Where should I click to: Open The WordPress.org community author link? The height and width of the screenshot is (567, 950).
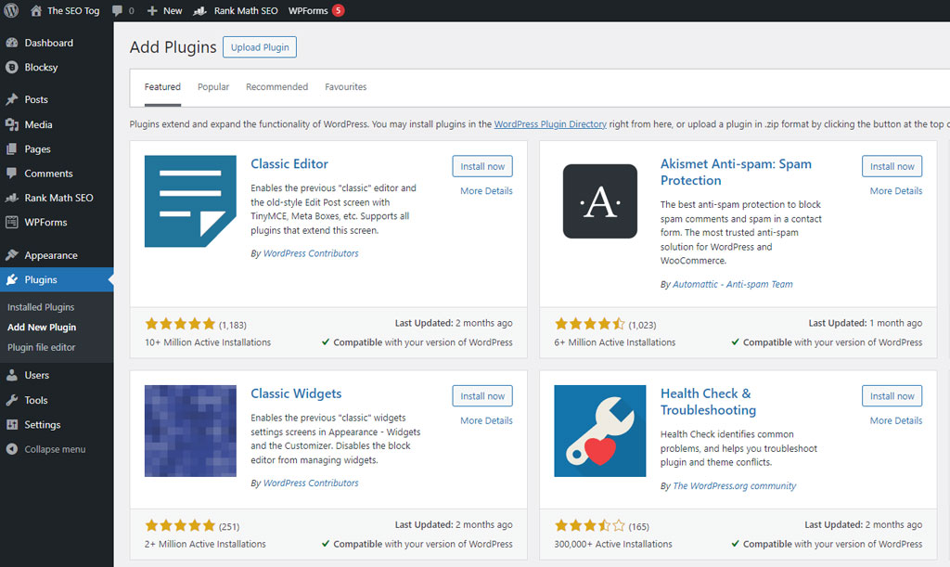[x=735, y=486]
